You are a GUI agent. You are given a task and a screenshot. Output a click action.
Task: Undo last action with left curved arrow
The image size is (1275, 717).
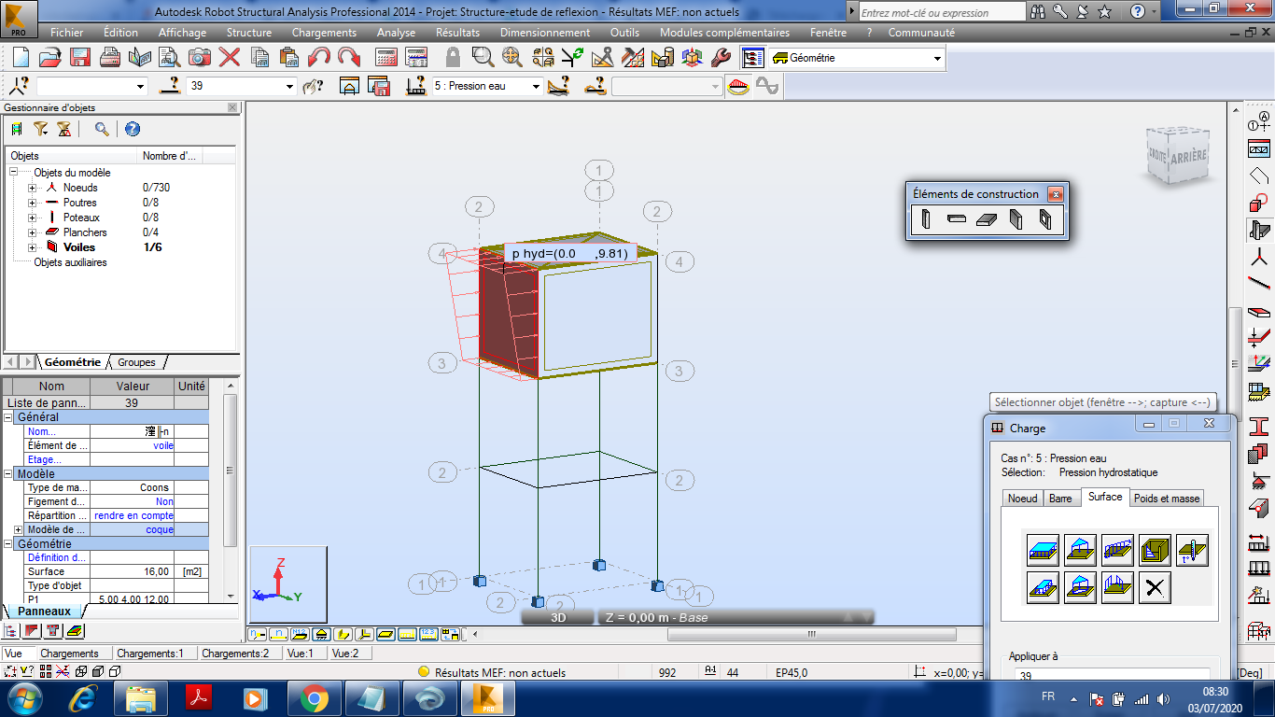(319, 57)
